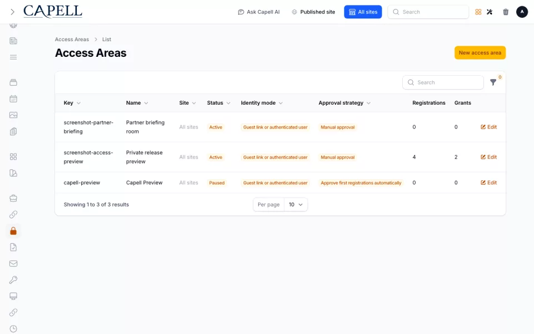Focus the global Search field in the header
This screenshot has height=334, width=534.
[x=428, y=12]
